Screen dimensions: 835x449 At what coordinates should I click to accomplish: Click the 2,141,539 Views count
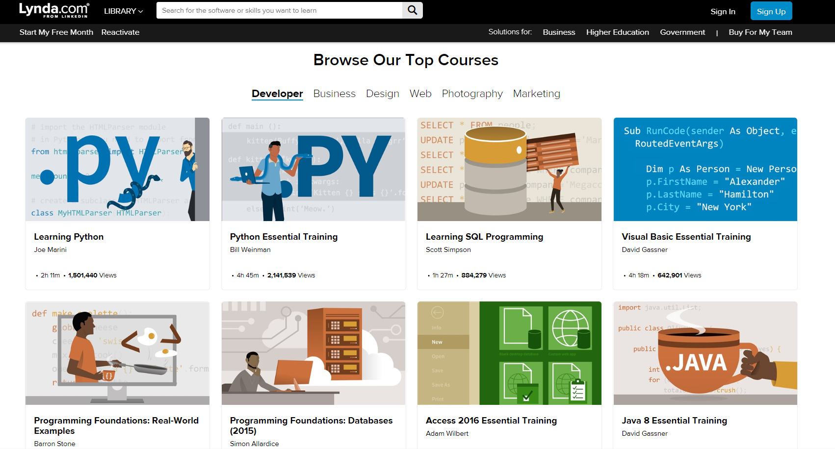291,275
